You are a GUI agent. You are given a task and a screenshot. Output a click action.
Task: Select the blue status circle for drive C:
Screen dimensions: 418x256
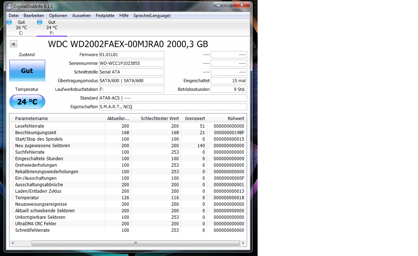[9, 22]
